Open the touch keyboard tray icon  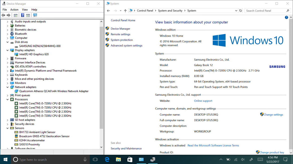(260, 160)
